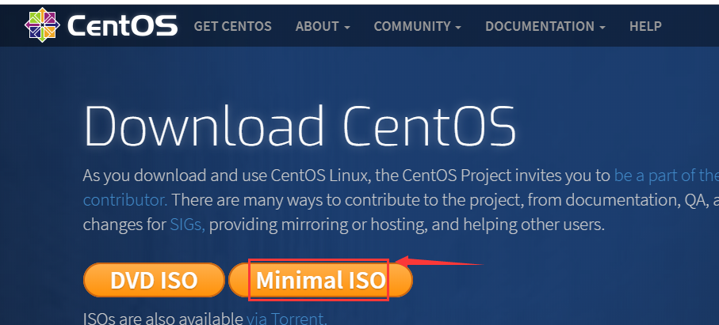Open the 'via Torrent' link
The image size is (719, 325).
(x=287, y=318)
